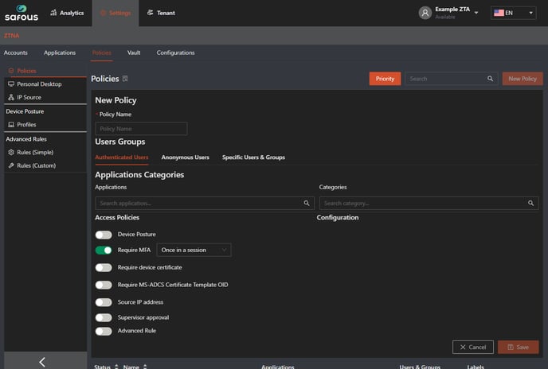Image resolution: width=548 pixels, height=369 pixels.
Task: Expand the Example ZTA account menu
Action: tap(476, 13)
